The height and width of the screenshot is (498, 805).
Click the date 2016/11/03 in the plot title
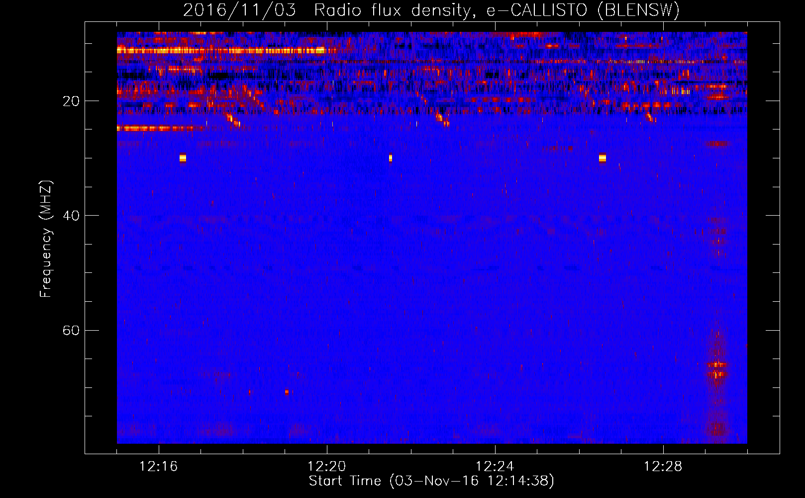[239, 10]
